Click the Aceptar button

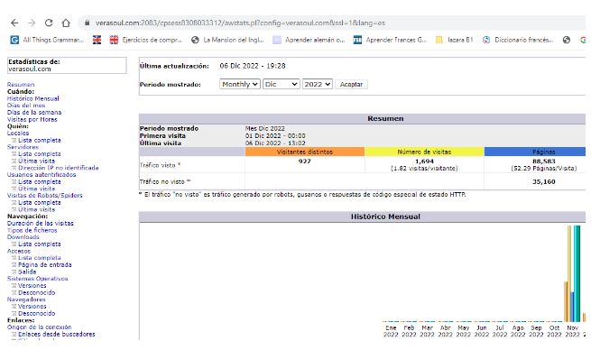tap(351, 85)
